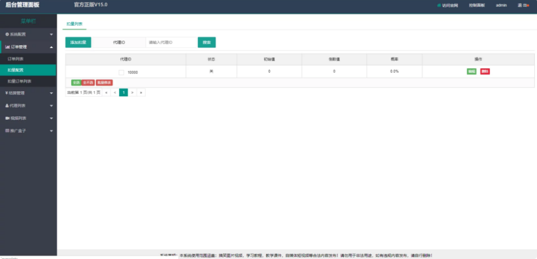The height and width of the screenshot is (259, 537).
Task: Click the user icon beside 代理列表
Action: click(7, 105)
